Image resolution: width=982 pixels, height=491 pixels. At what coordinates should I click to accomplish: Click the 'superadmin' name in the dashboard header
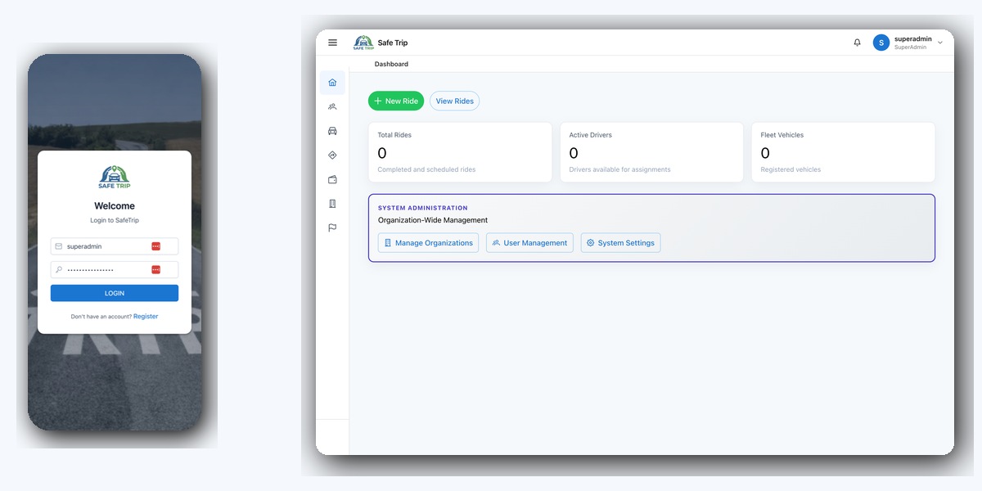coord(913,38)
